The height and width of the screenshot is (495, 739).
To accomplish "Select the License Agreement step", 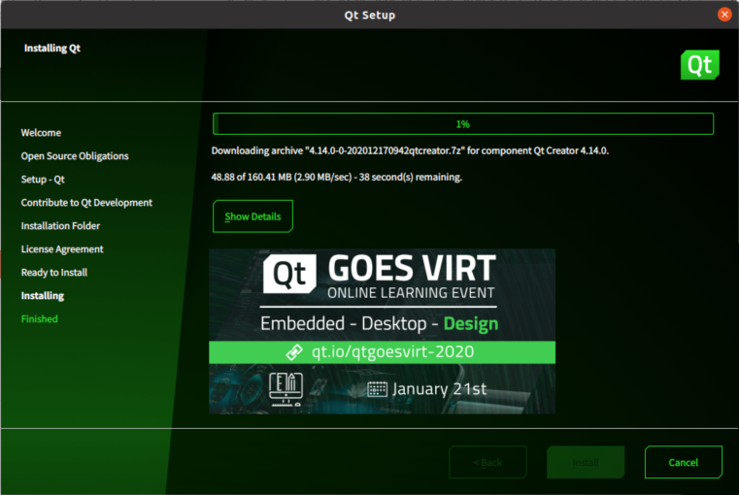I will pos(62,249).
